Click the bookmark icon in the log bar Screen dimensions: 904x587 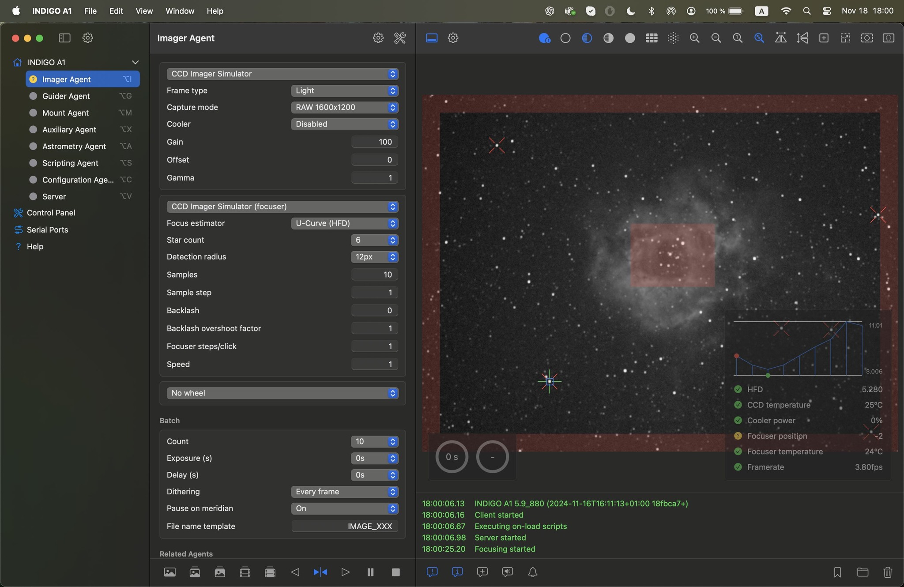(x=837, y=572)
